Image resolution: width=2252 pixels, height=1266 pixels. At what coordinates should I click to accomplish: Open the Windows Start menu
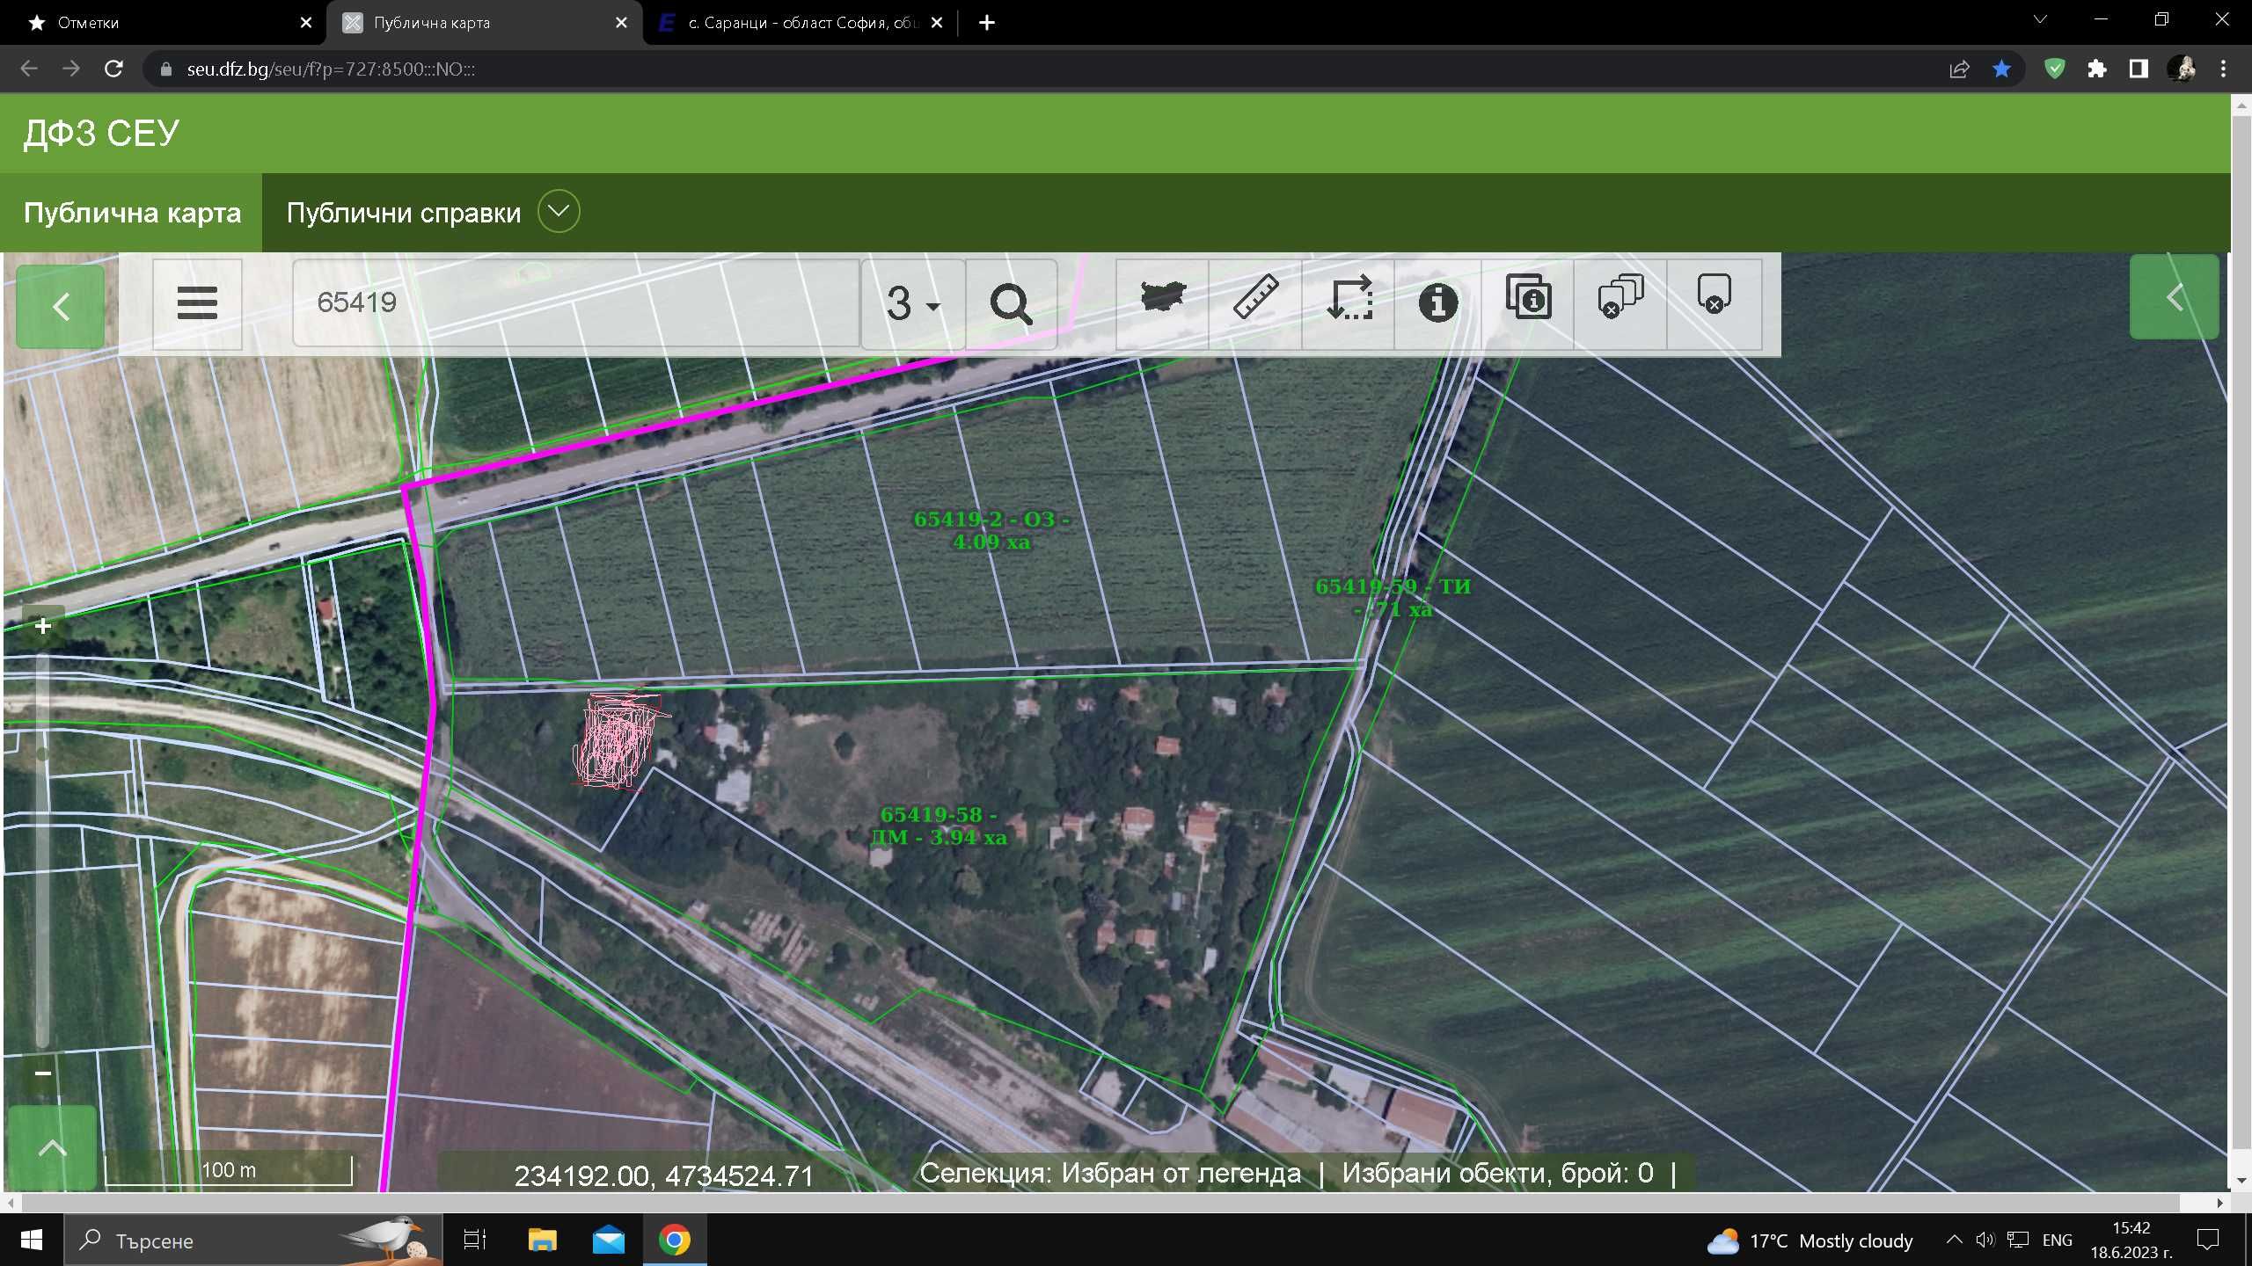point(32,1241)
